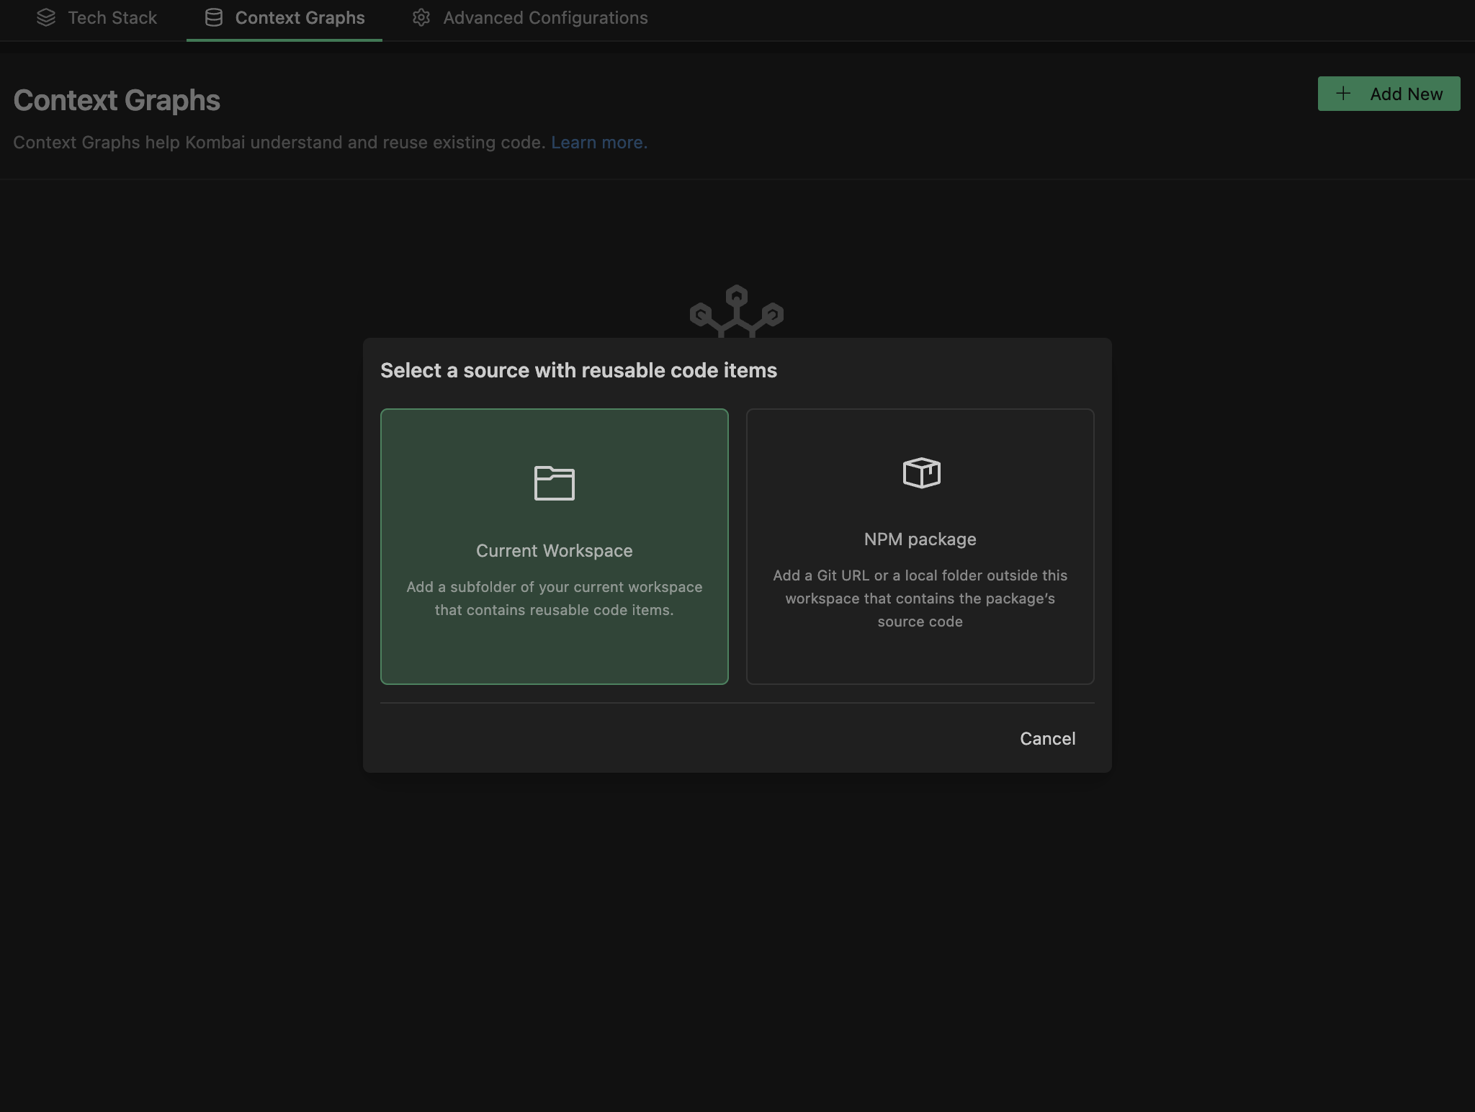Click the Advanced Configurations gear icon
The height and width of the screenshot is (1112, 1475).
[x=421, y=17]
